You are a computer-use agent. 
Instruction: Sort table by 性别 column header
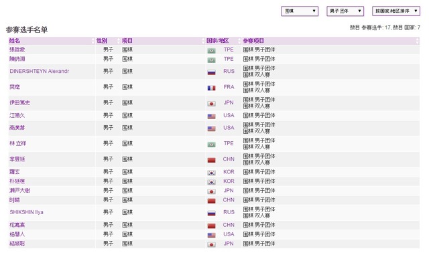pos(102,41)
